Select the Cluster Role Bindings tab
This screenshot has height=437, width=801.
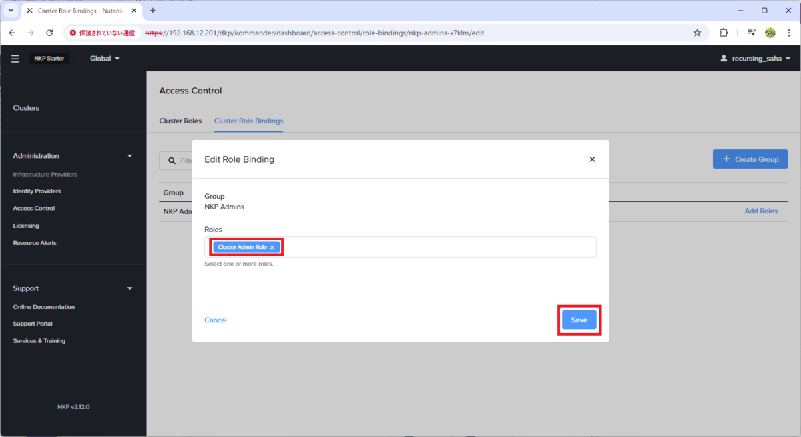[248, 121]
